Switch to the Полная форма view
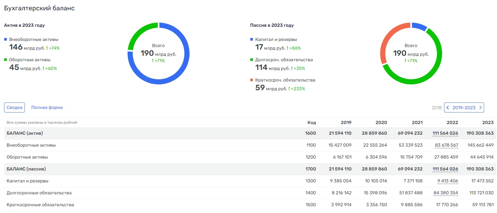This screenshot has height=213, width=497. [x=47, y=108]
